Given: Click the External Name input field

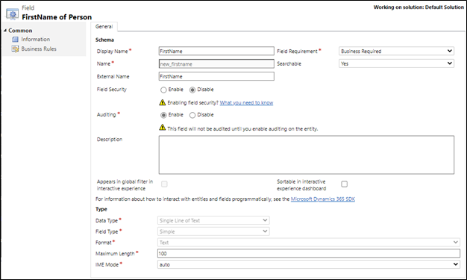Looking at the screenshot, I should [x=216, y=76].
